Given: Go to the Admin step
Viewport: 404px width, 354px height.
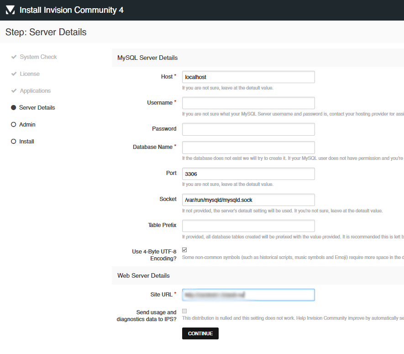Looking at the screenshot, I should coord(27,125).
